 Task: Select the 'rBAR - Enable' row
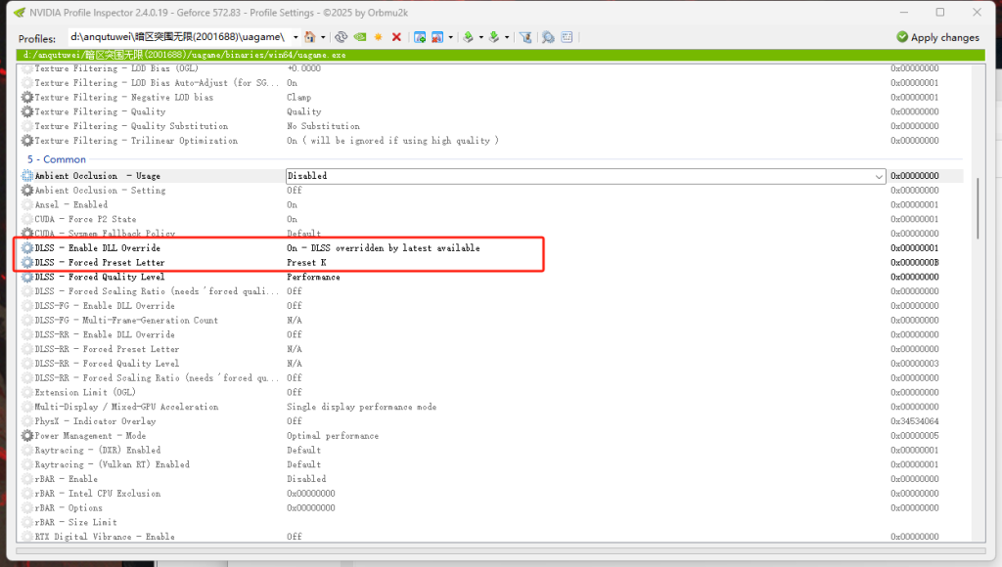coord(492,479)
